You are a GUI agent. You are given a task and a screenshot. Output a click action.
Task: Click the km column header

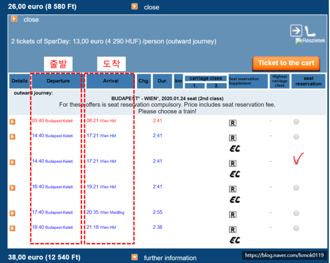coord(179,81)
